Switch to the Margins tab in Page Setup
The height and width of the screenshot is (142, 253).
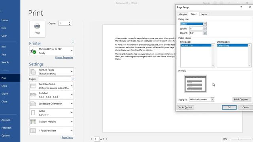pyautogui.click(x=183, y=14)
